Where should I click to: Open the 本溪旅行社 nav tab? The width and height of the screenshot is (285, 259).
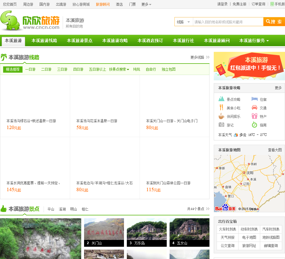(183, 40)
